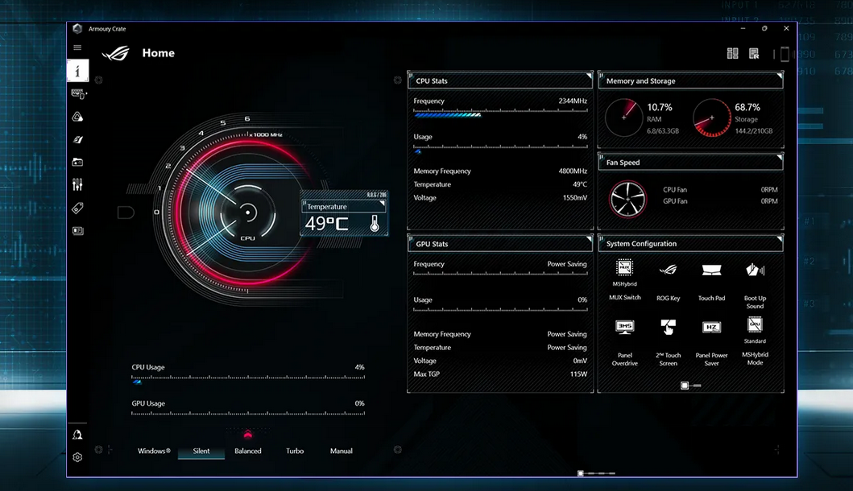Select the Silent operating mode
The image size is (853, 491).
click(x=201, y=451)
